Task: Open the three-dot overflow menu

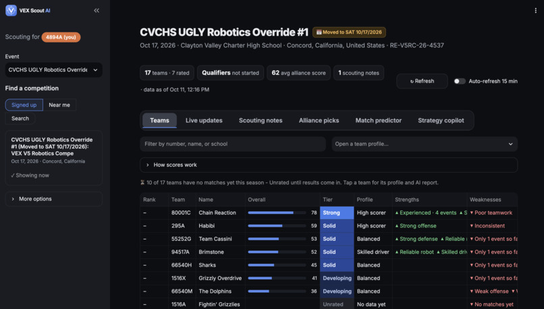Action: (x=536, y=10)
